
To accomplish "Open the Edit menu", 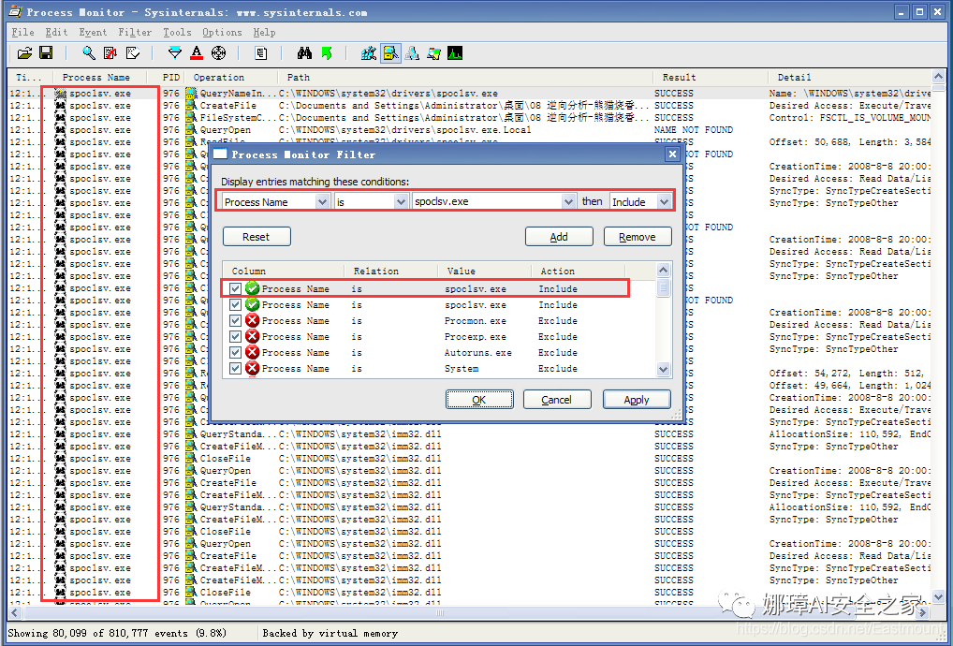I will click(56, 32).
